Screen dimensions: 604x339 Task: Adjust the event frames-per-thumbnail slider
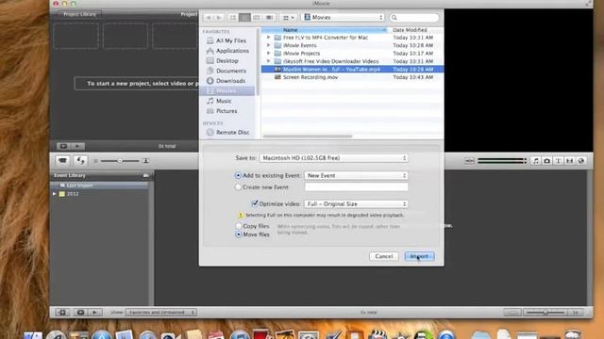tap(545, 313)
